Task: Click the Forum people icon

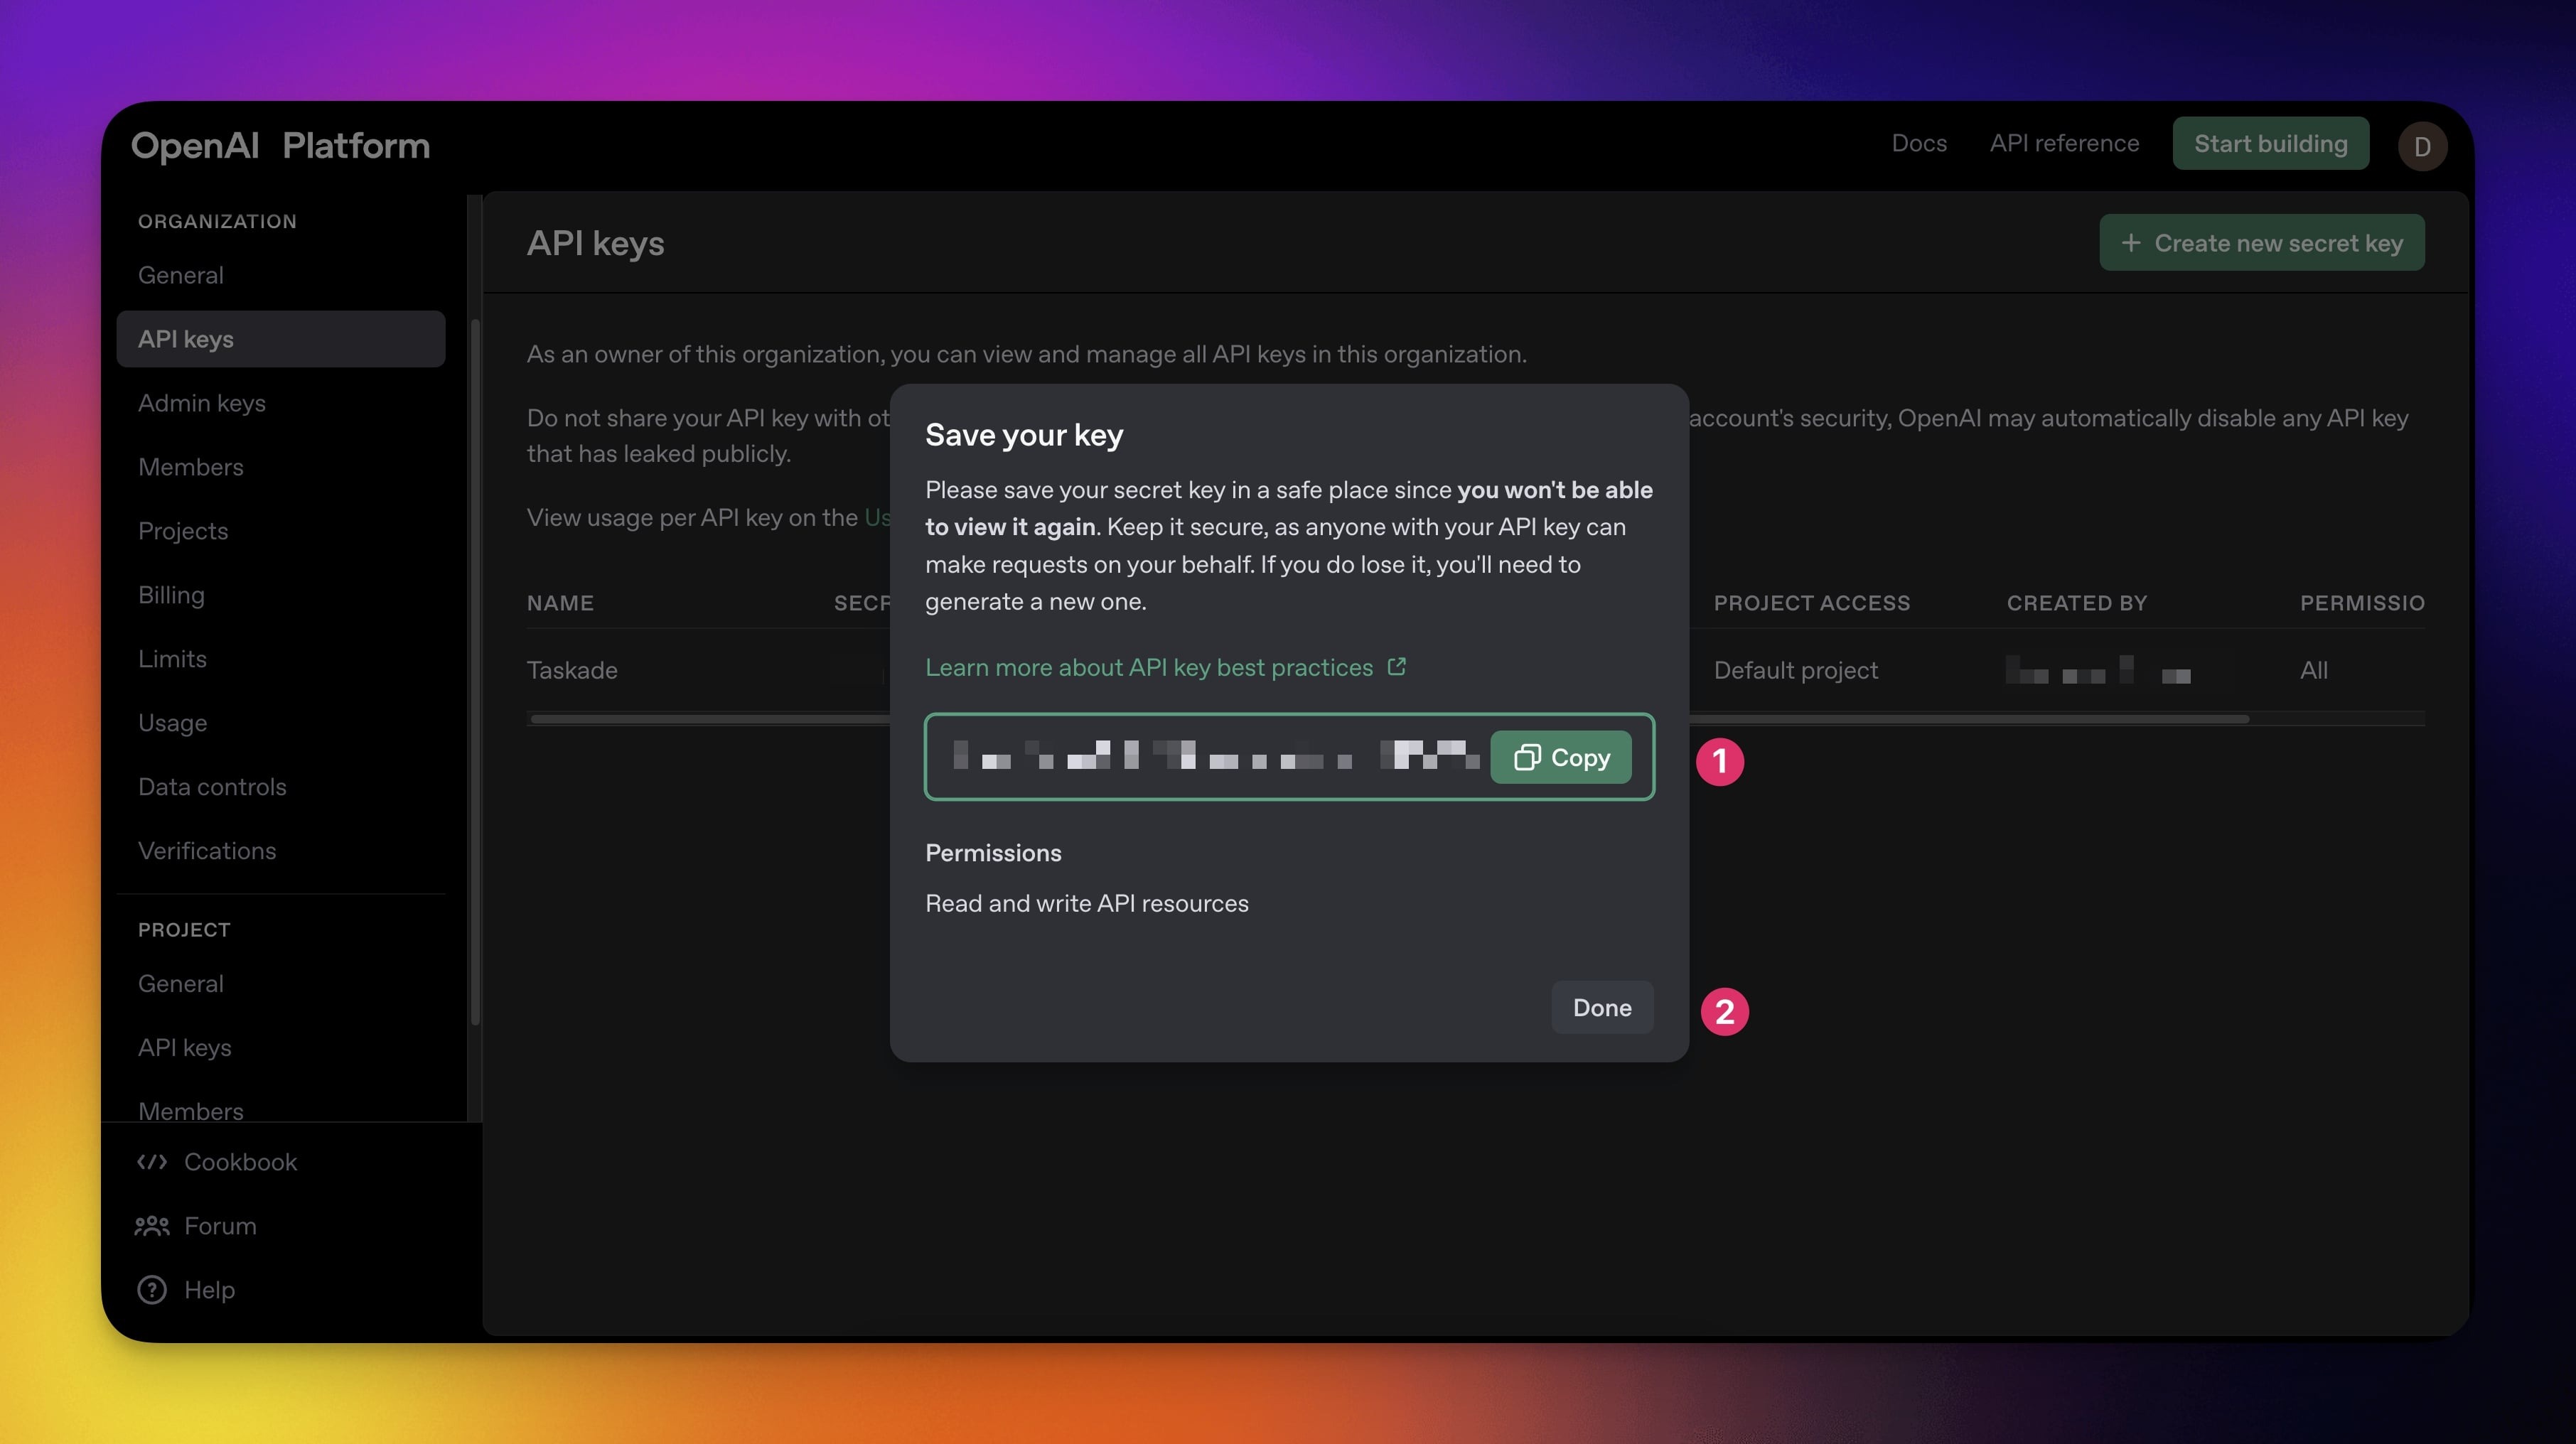Action: pyautogui.click(x=152, y=1225)
